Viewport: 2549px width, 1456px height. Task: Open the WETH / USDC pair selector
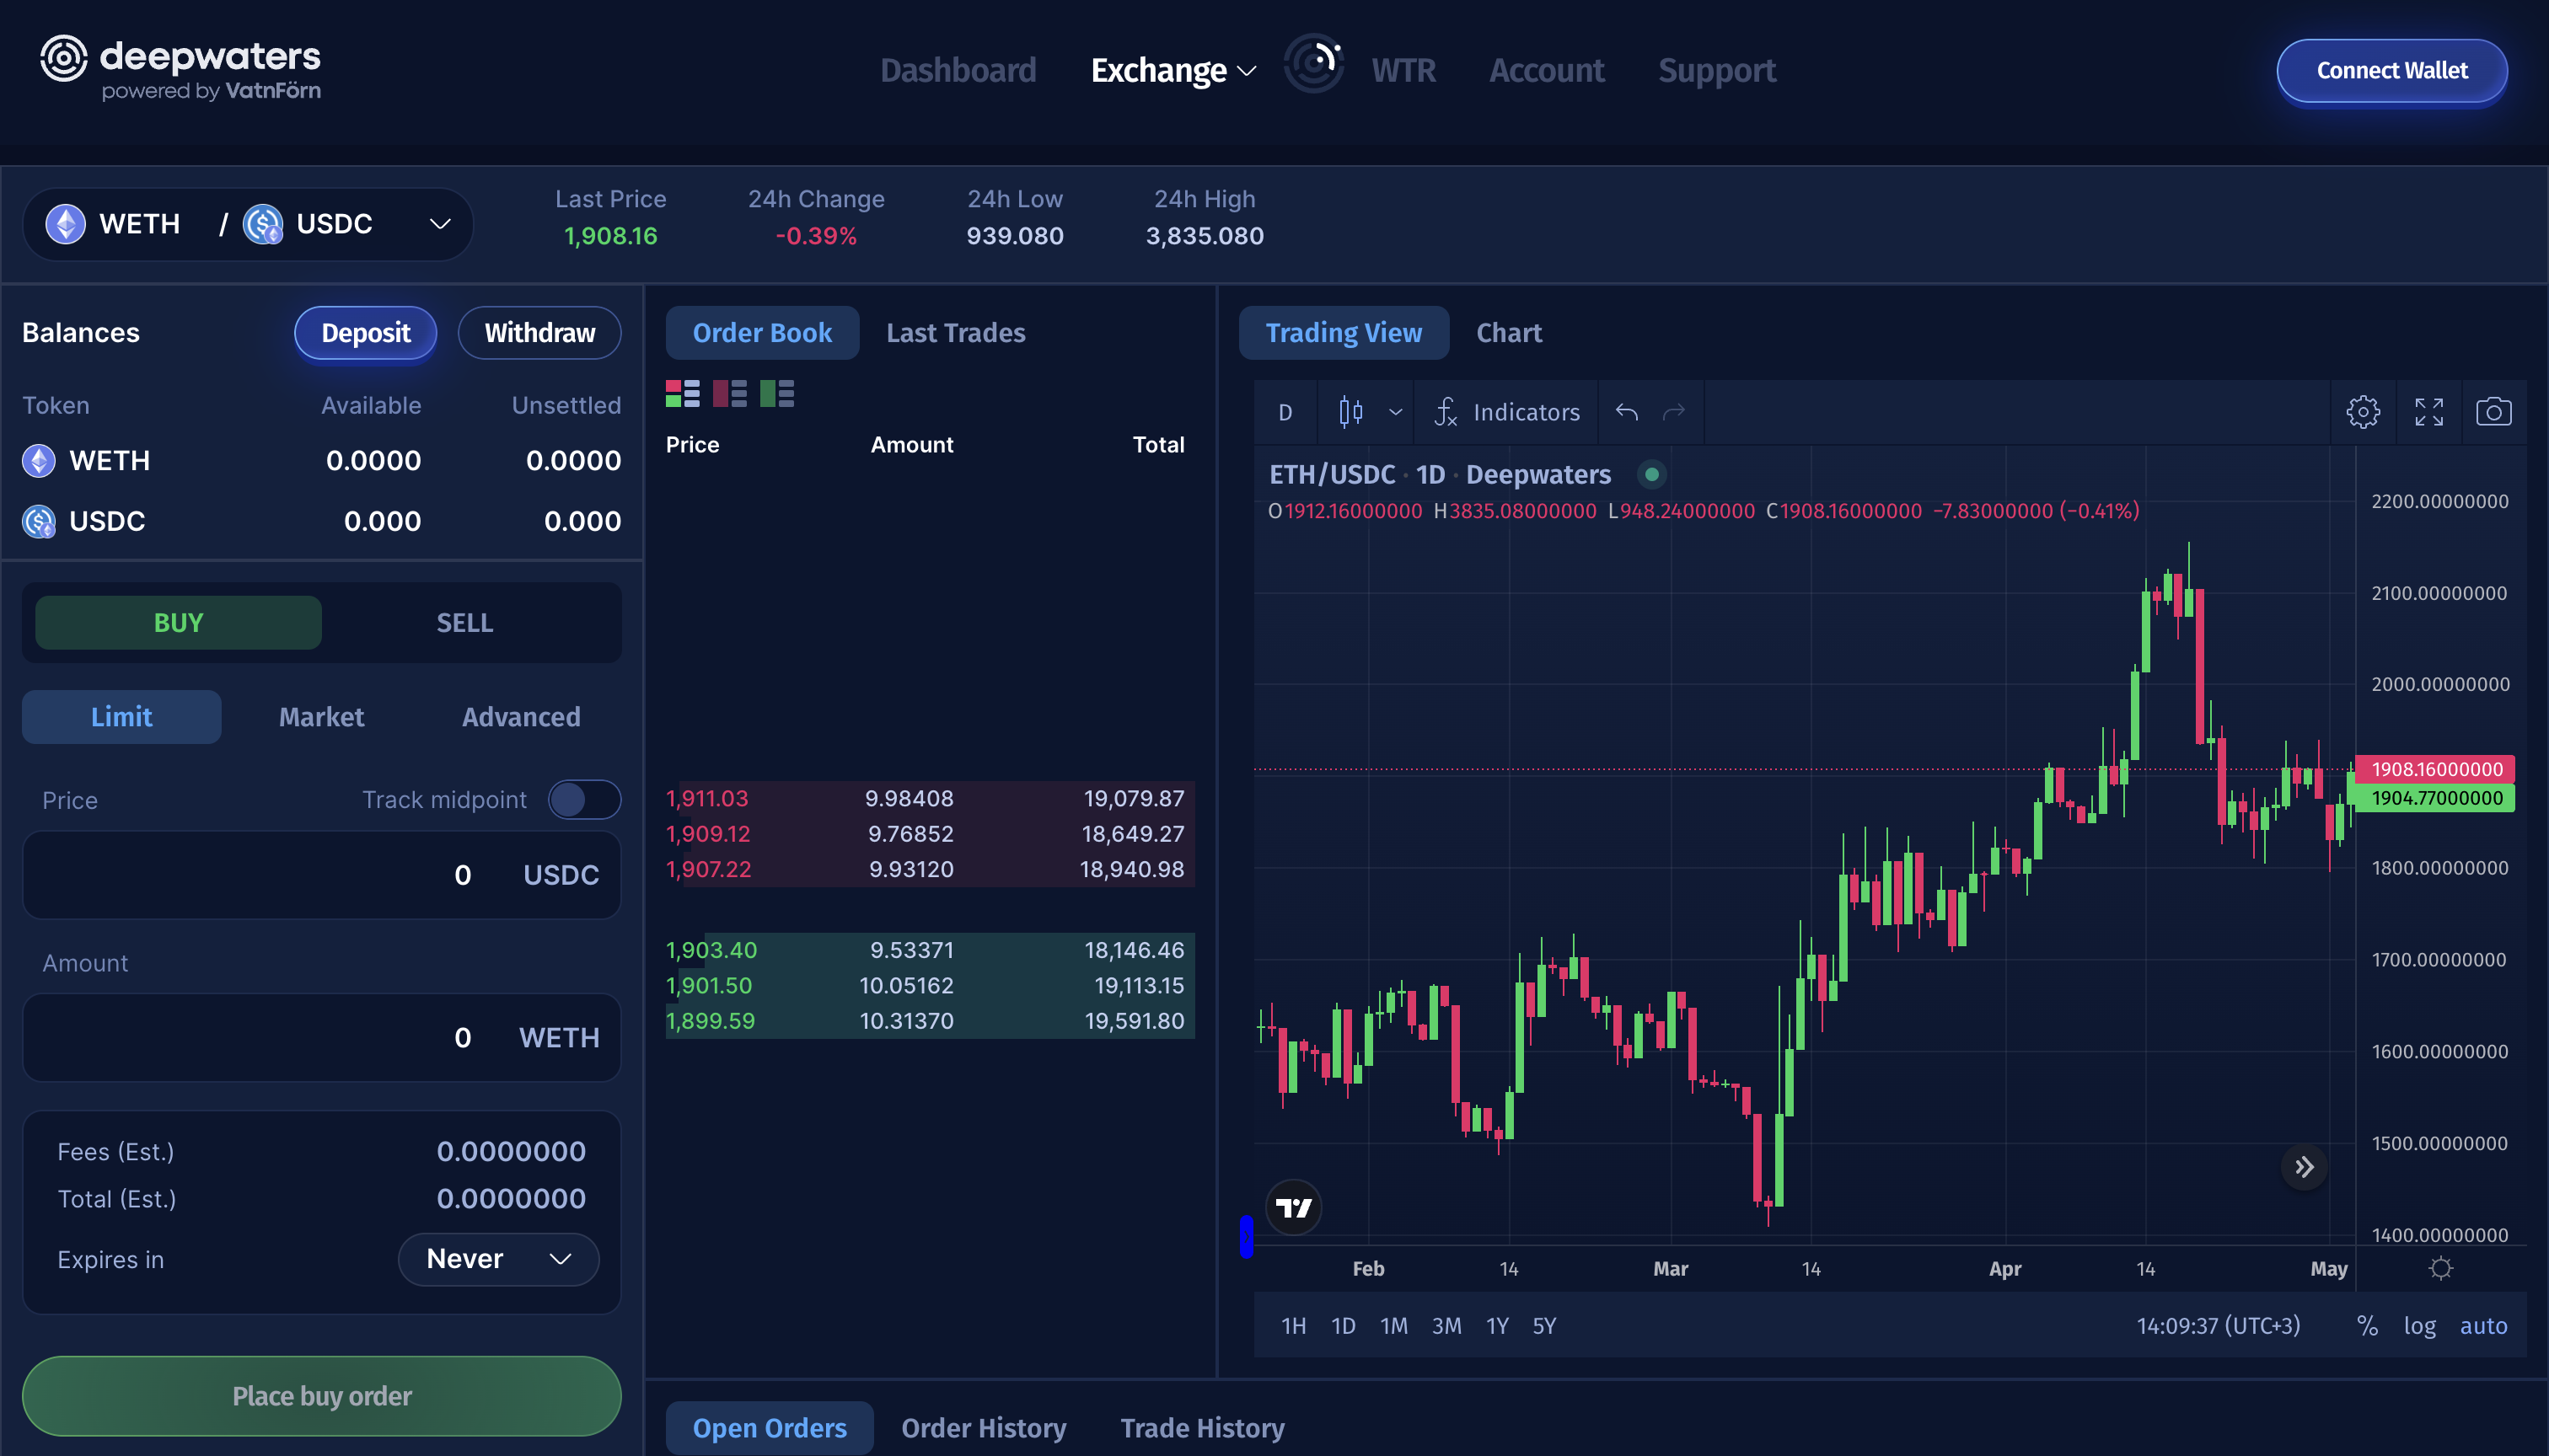247,224
